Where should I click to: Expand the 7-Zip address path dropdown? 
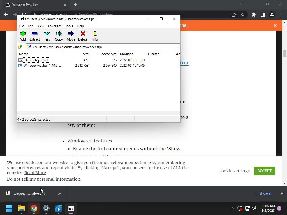(x=178, y=47)
